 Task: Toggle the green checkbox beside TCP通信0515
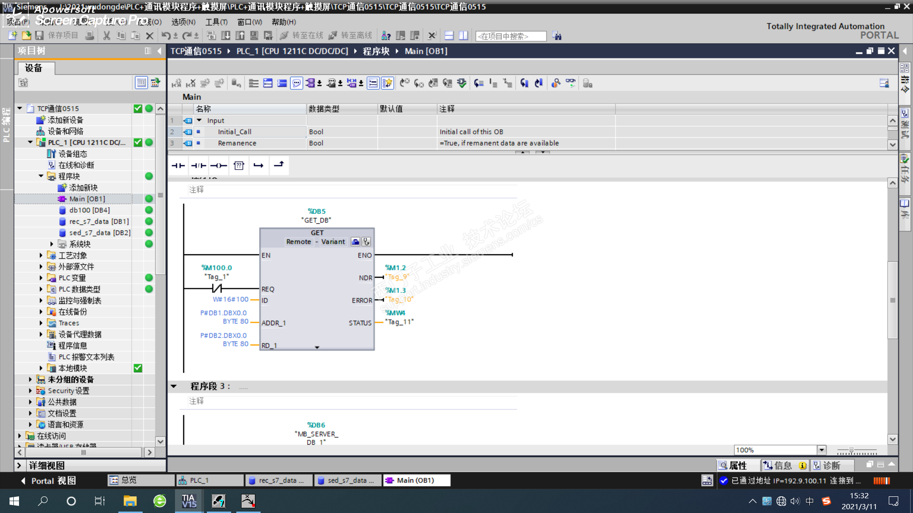[x=138, y=108]
